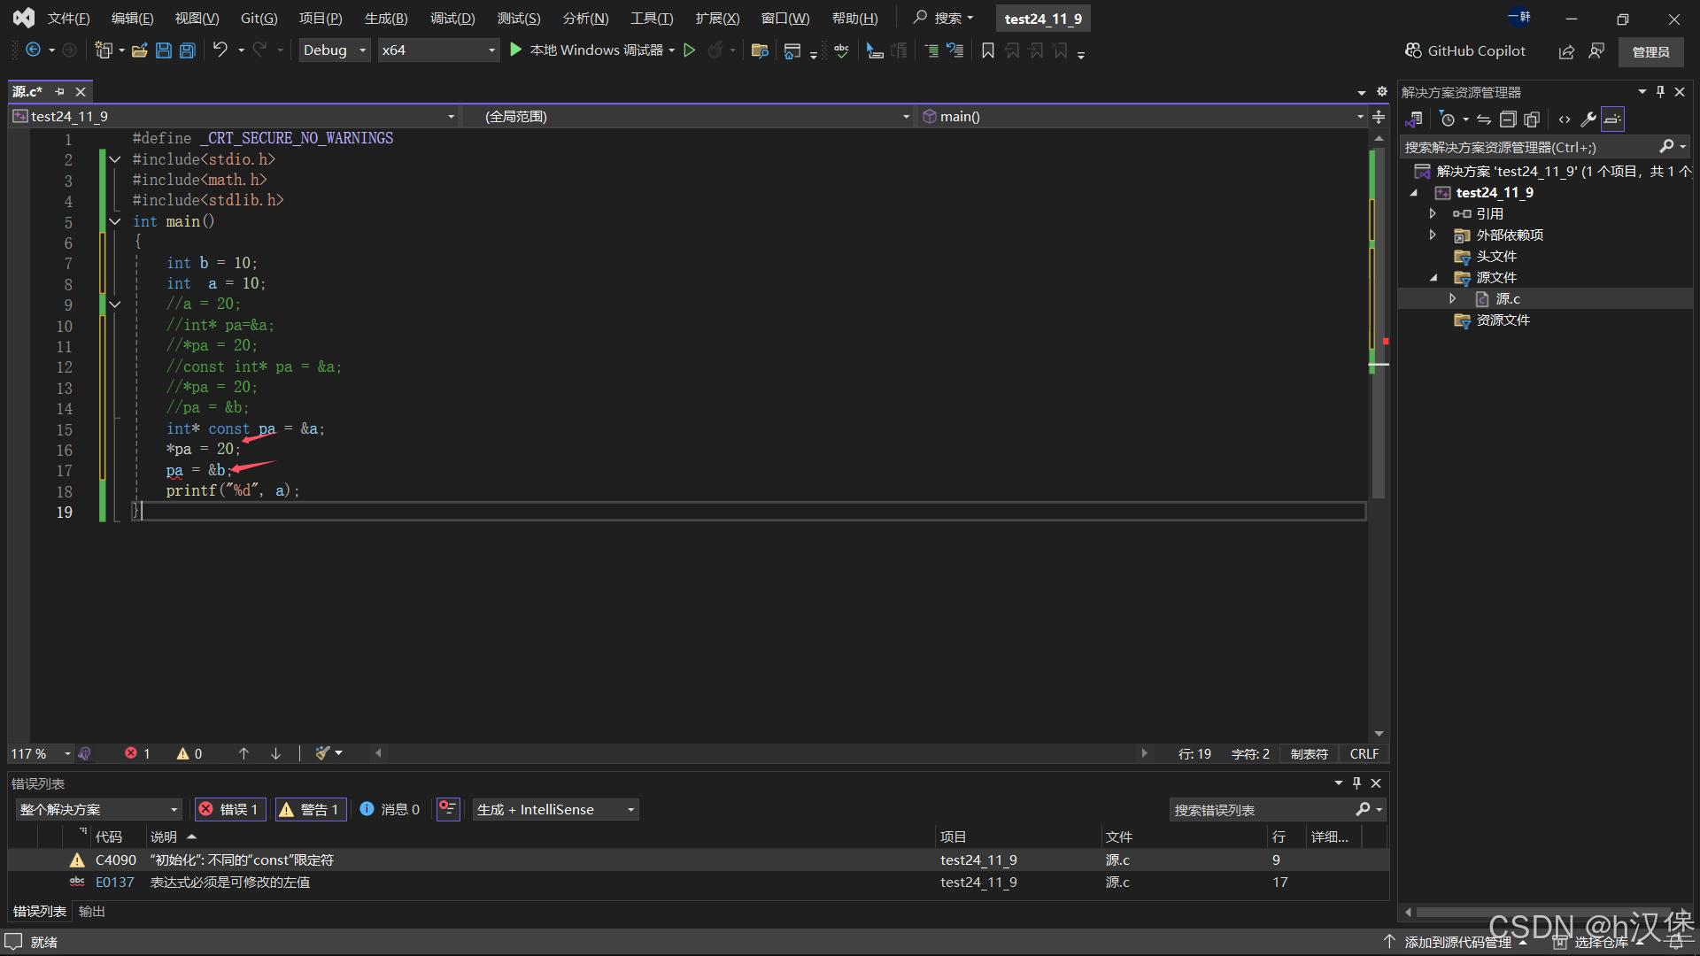Click 添加到源代码管理 in the status bar
This screenshot has width=1700, height=956.
tap(1457, 942)
